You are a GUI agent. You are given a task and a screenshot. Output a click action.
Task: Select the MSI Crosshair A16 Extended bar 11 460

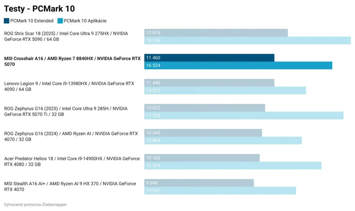tap(209, 58)
